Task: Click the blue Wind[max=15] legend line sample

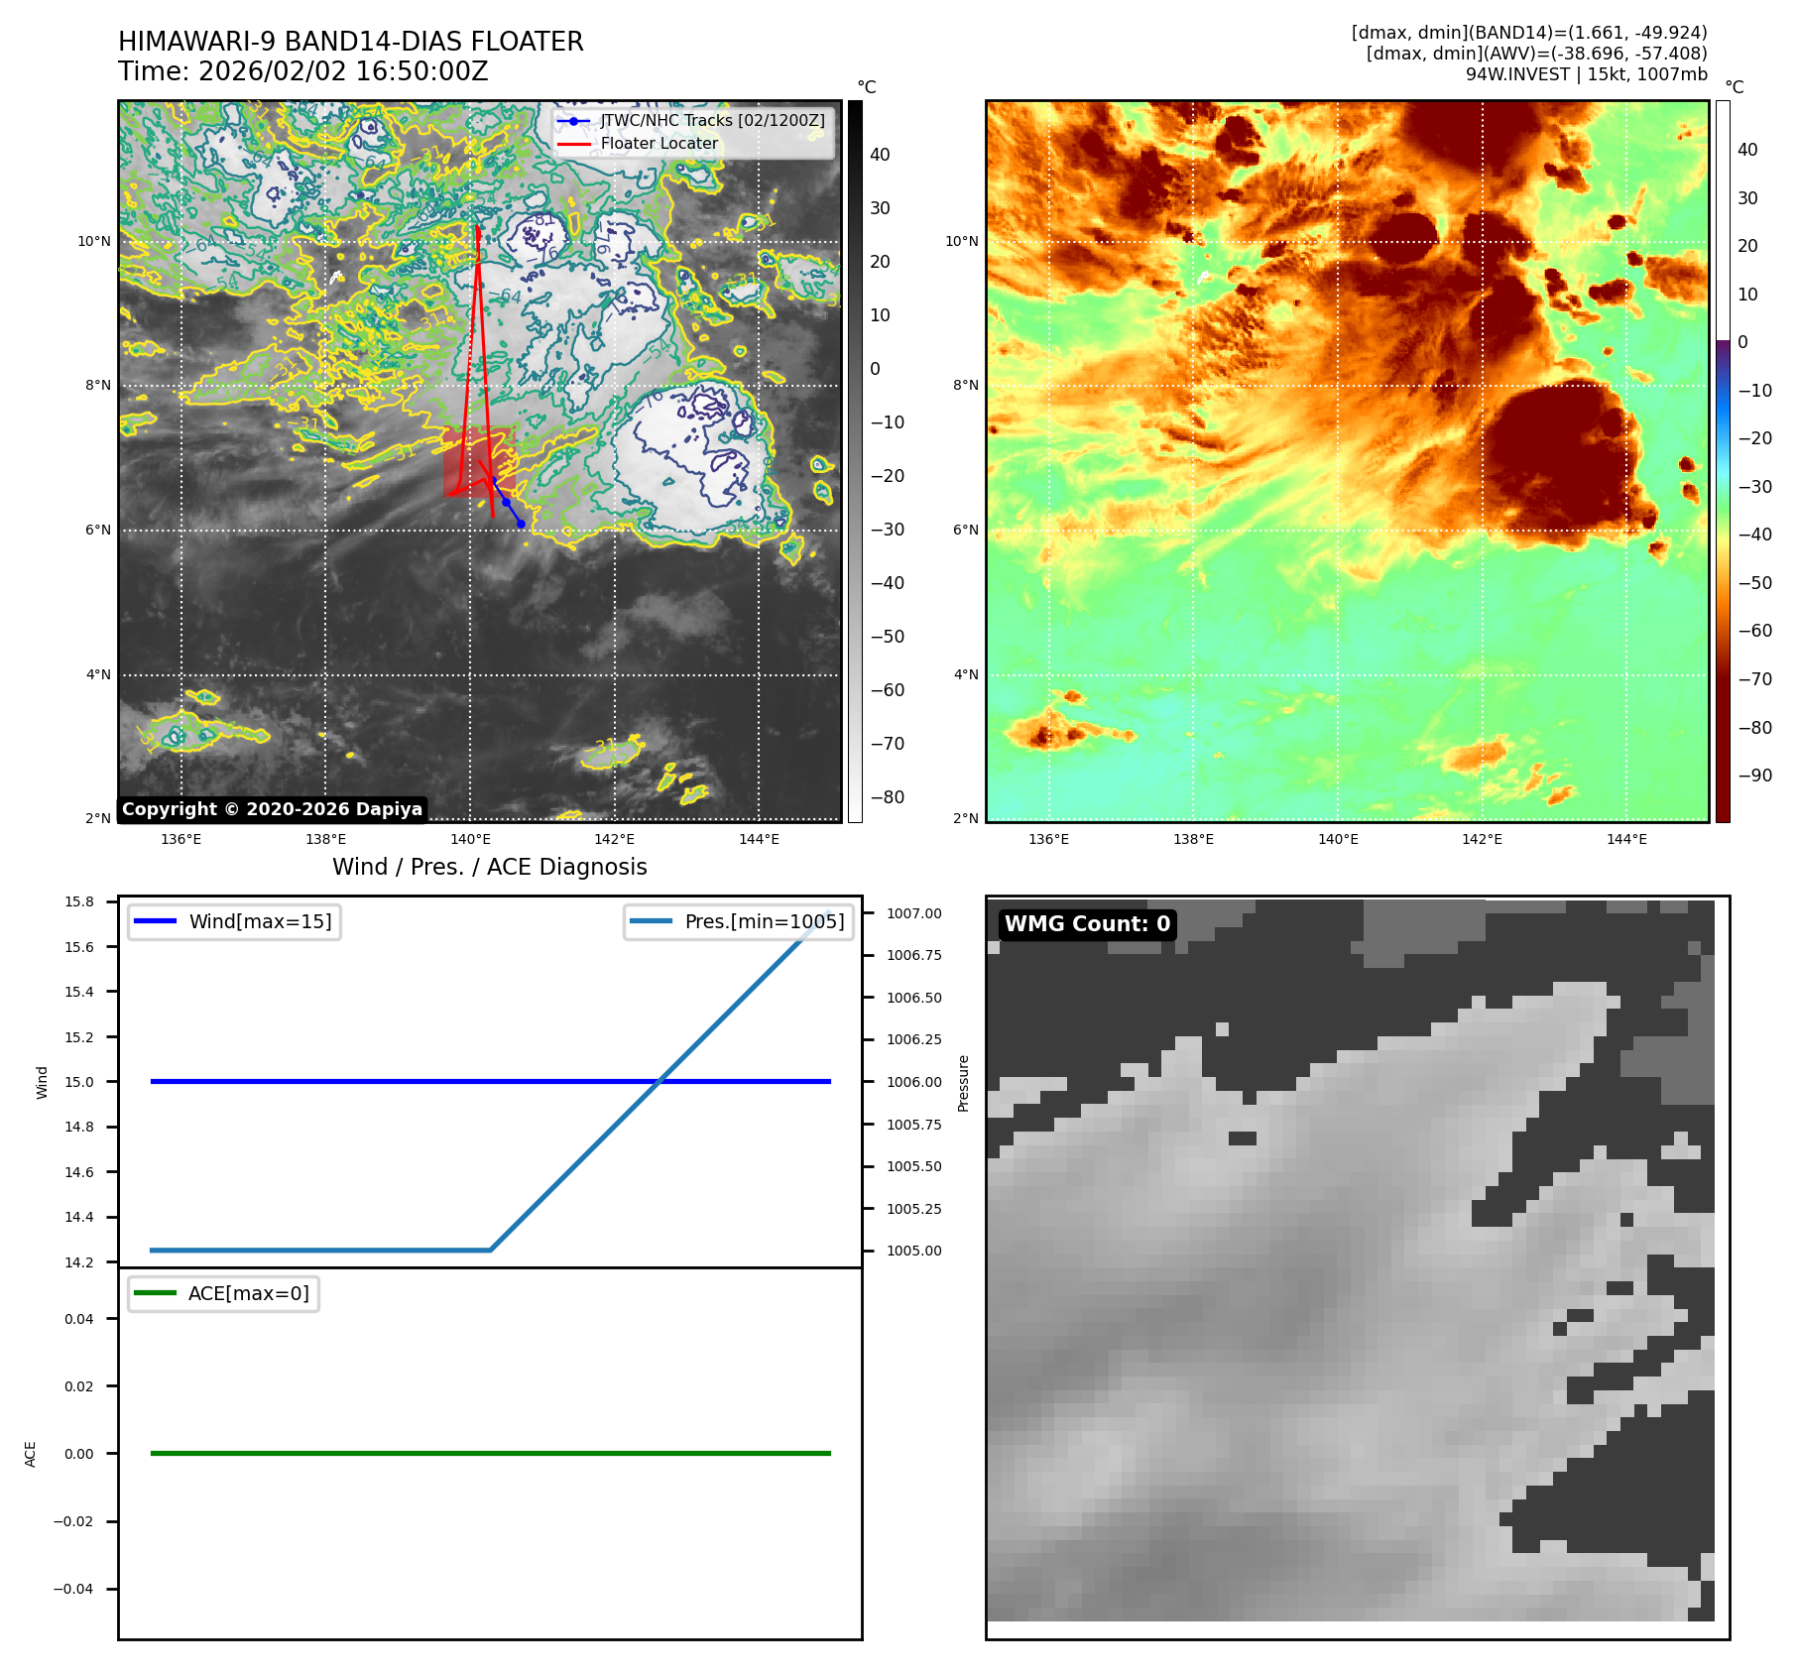Action: [x=155, y=921]
